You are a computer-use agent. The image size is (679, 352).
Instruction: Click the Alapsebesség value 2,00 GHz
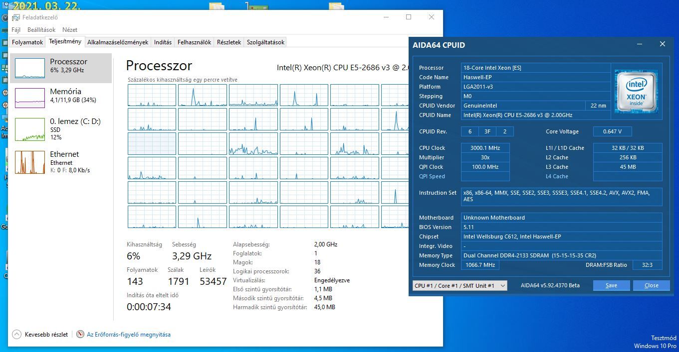(x=326, y=244)
